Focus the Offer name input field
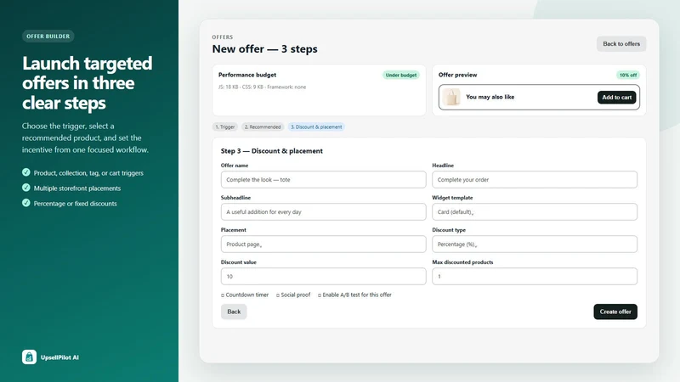Image resolution: width=680 pixels, height=382 pixels. (323, 180)
